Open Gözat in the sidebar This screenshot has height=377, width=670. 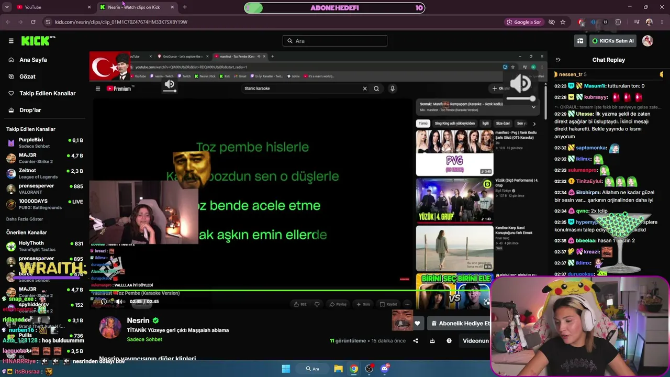coord(27,76)
